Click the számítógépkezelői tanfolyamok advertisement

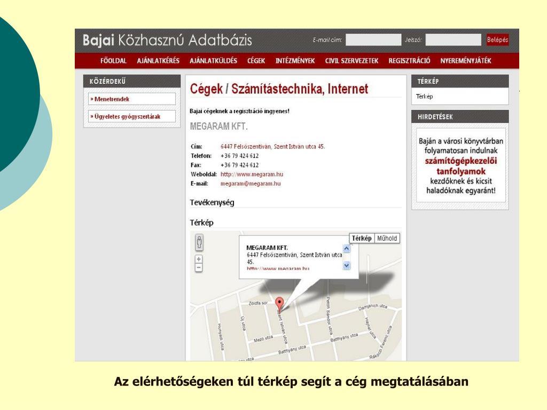click(460, 165)
